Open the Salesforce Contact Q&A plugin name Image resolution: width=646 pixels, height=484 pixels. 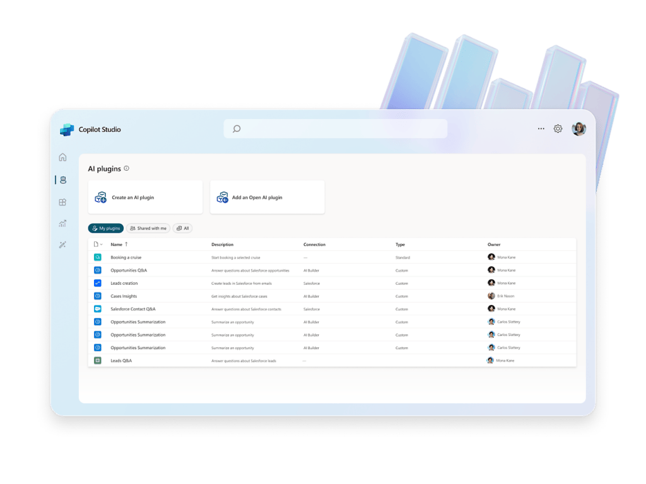(133, 309)
